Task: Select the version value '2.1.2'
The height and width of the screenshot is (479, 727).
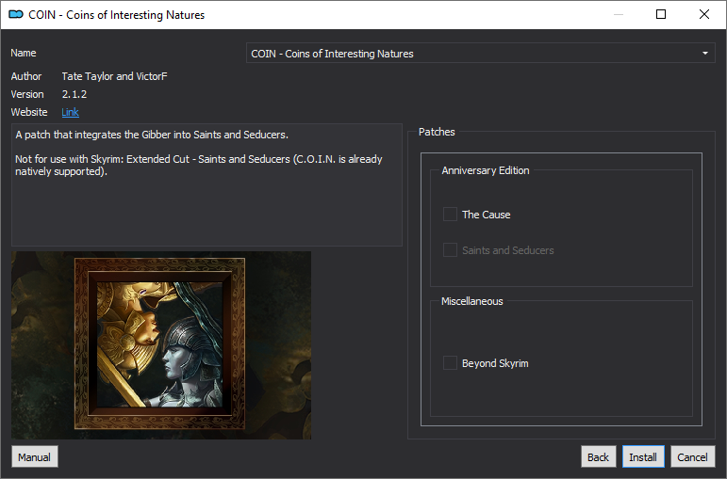Action: (x=74, y=94)
